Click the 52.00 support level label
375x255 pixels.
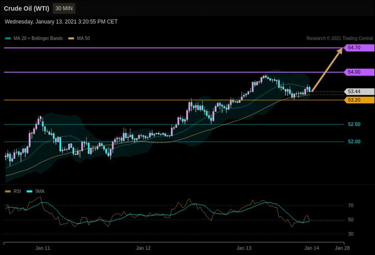tap(354, 142)
